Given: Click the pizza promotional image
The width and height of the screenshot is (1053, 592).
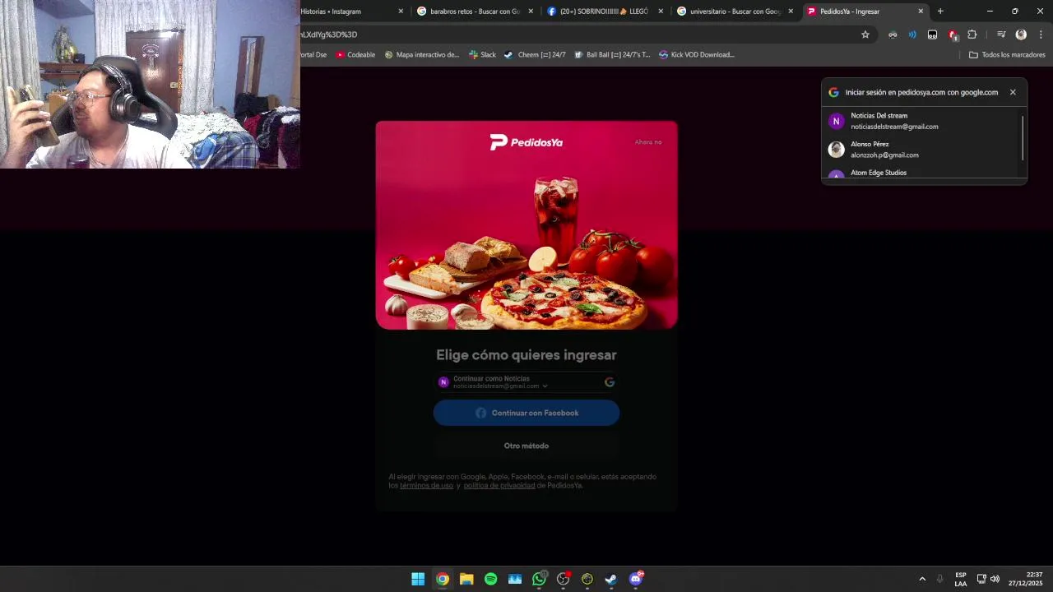Looking at the screenshot, I should (526, 225).
